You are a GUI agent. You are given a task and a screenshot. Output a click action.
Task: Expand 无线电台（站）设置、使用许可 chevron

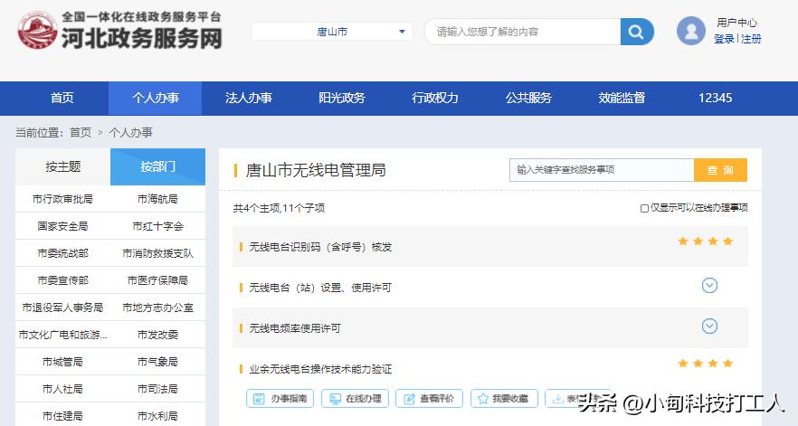coord(709,286)
